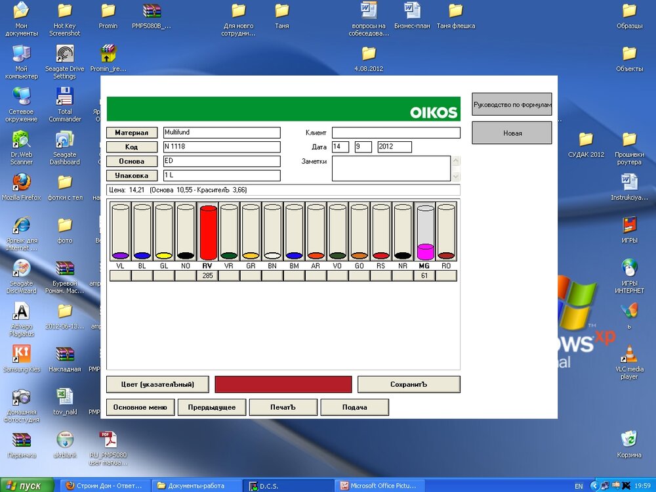Open Руководство по формулам
The width and height of the screenshot is (656, 492).
point(512,104)
